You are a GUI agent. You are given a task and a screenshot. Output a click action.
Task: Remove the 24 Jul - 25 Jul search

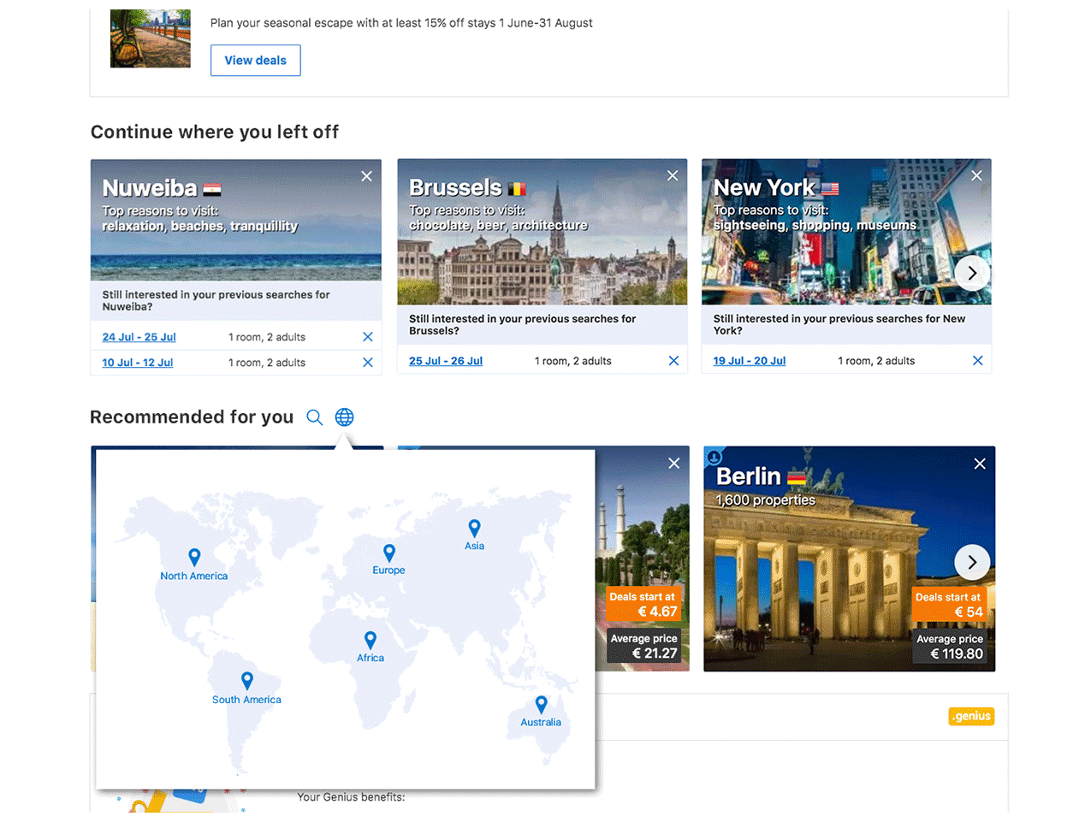coord(368,337)
